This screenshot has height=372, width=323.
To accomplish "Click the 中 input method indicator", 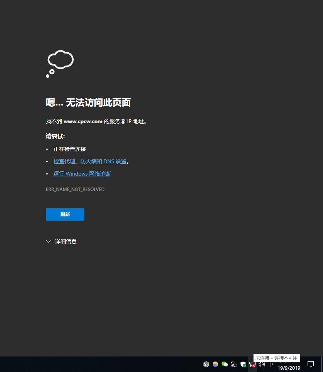I will tap(271, 364).
